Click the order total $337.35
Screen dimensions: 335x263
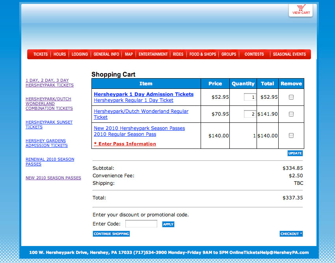(293, 198)
